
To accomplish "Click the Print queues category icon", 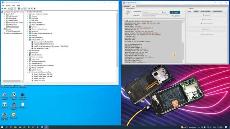I will 30,51.
